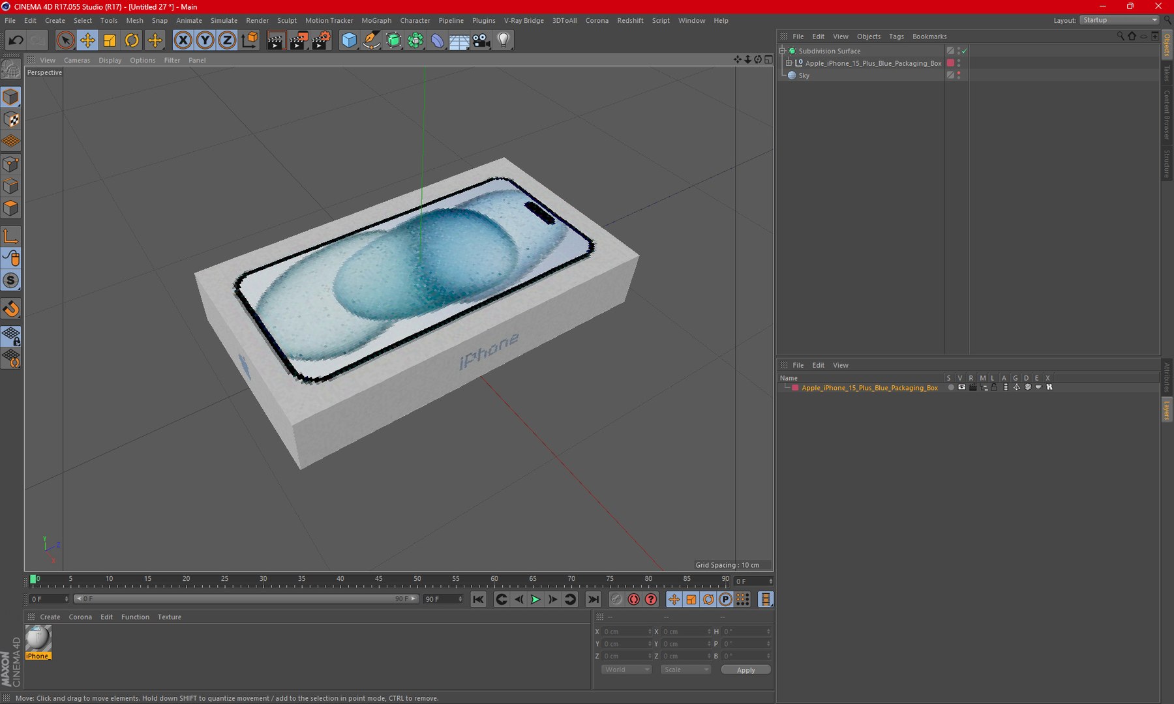
Task: Go to start of animation
Action: (x=478, y=599)
